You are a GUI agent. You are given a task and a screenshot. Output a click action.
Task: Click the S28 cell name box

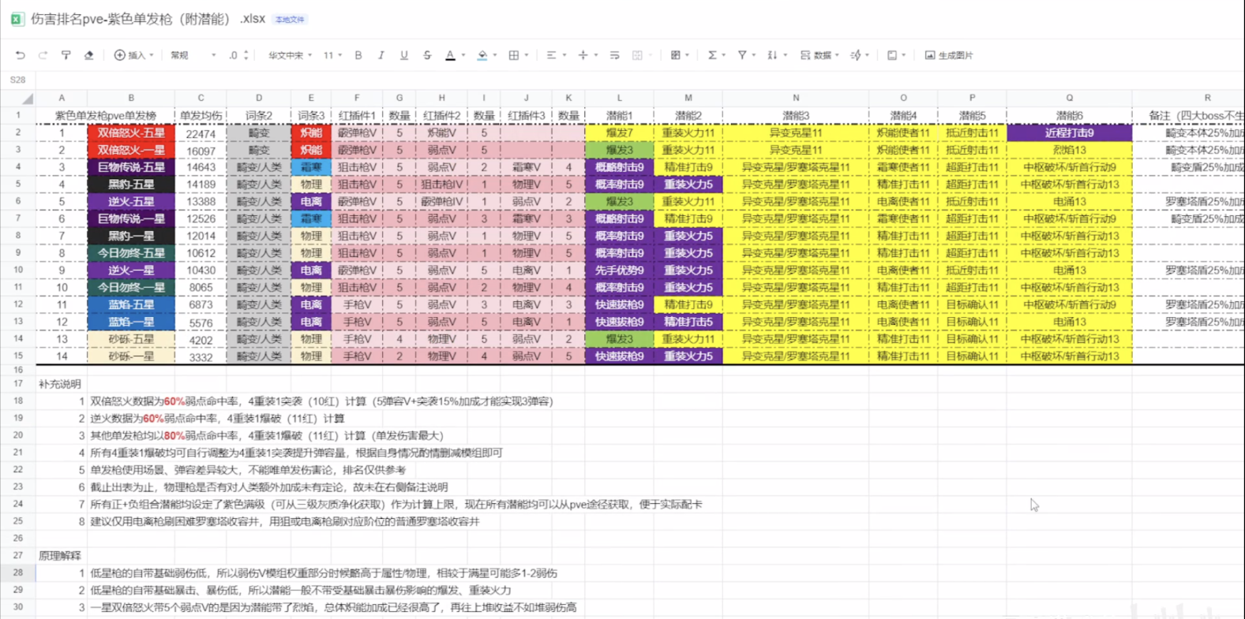click(x=18, y=80)
